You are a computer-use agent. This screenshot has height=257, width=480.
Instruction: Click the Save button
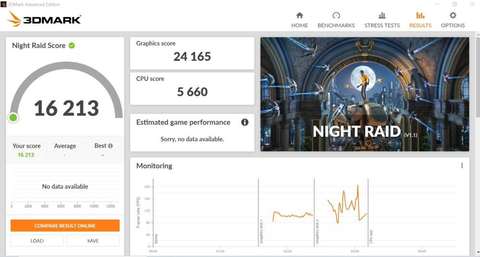(x=93, y=241)
